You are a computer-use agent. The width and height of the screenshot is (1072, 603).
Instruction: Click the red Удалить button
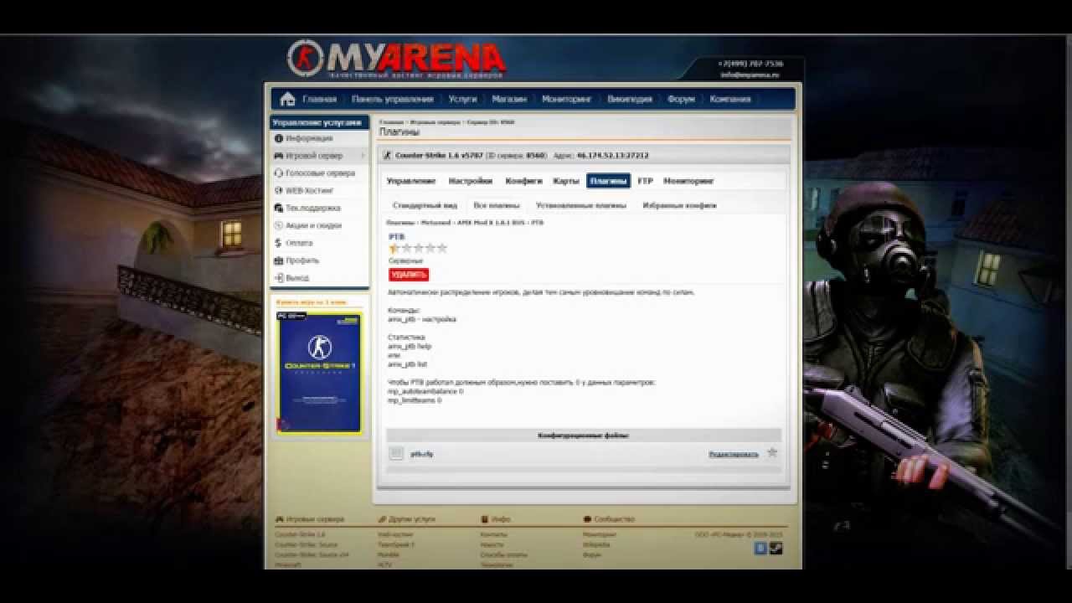409,274
